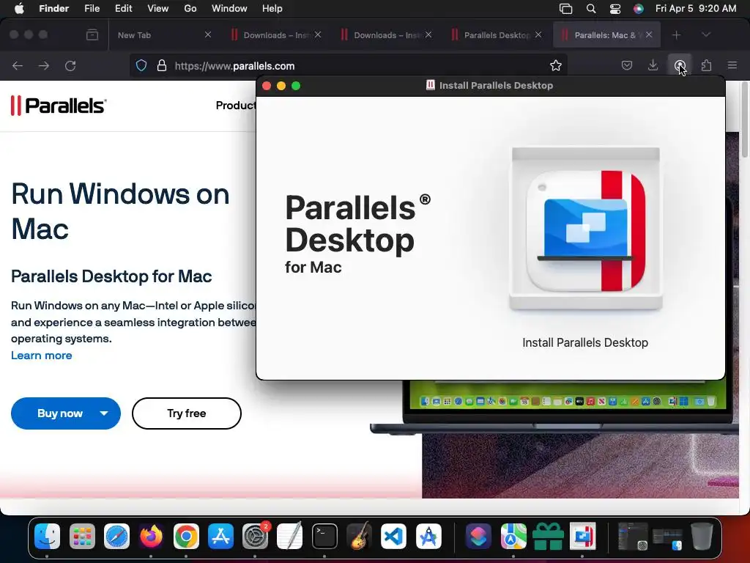Minimize the Install Parallels Desktop window

281,86
